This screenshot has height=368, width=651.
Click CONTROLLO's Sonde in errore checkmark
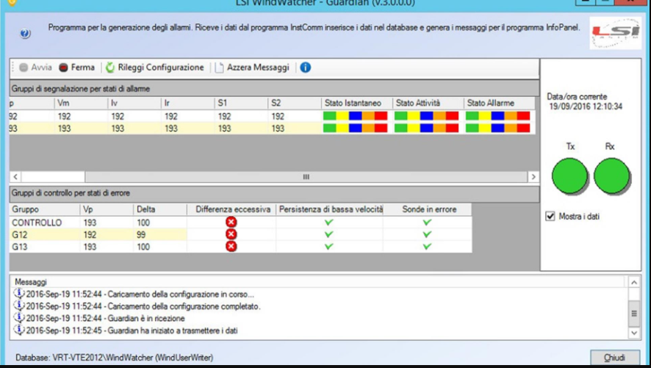(427, 223)
